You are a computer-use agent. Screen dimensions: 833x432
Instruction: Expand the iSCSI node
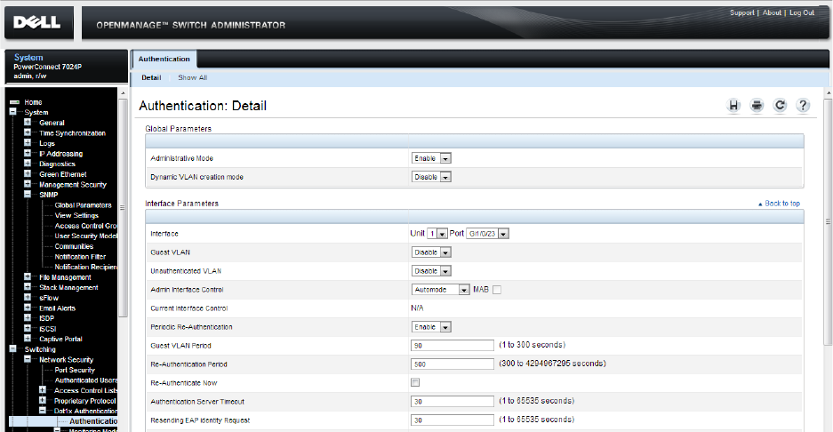28,328
